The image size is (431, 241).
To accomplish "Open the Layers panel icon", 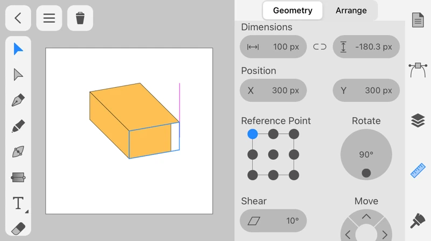I will (x=418, y=121).
